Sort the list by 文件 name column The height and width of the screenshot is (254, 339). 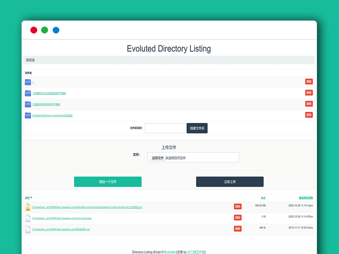28,198
